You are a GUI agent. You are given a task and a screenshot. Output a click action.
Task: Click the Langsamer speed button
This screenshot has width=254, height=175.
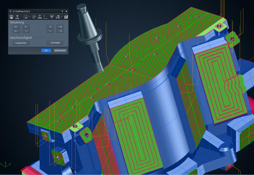[21, 43]
